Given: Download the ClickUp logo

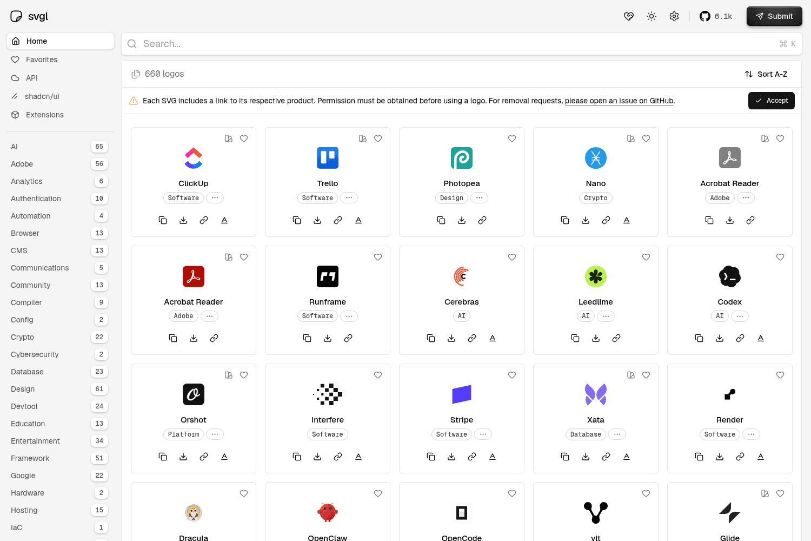Looking at the screenshot, I should pos(183,220).
